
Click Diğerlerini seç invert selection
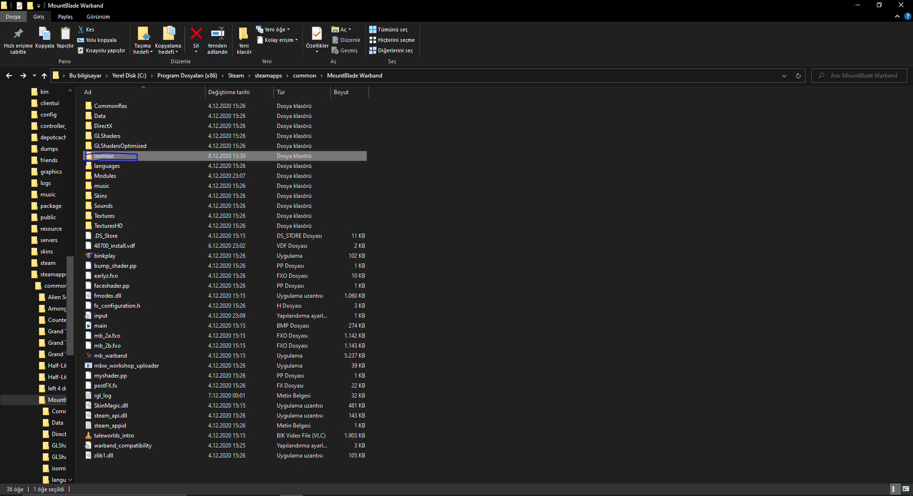(391, 50)
